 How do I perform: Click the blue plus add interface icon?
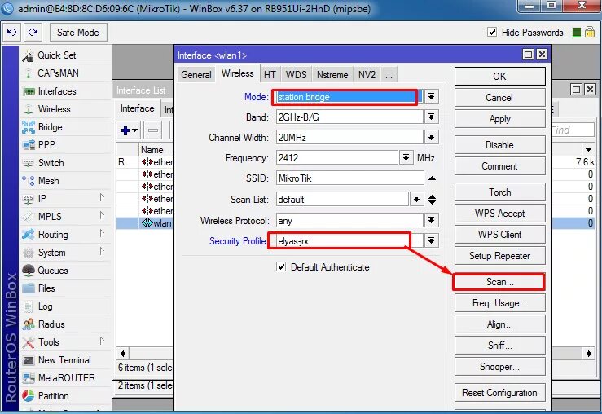click(129, 130)
